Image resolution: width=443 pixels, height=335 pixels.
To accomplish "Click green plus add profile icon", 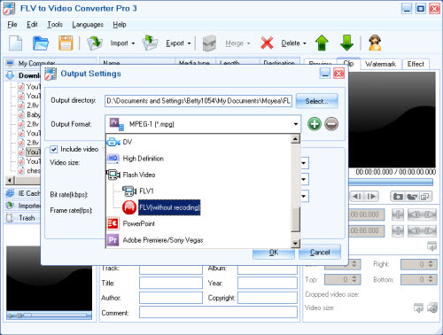I will click(x=315, y=124).
